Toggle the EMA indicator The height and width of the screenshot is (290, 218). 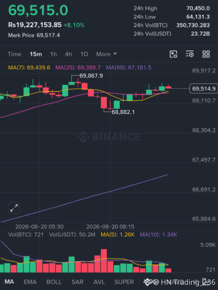point(30,282)
